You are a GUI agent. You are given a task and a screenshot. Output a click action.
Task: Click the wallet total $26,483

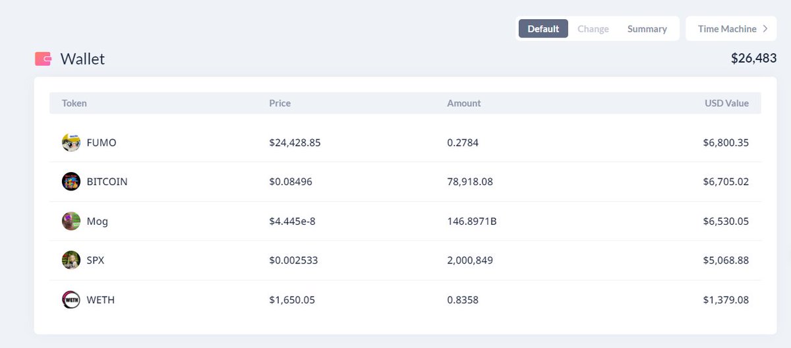click(753, 58)
